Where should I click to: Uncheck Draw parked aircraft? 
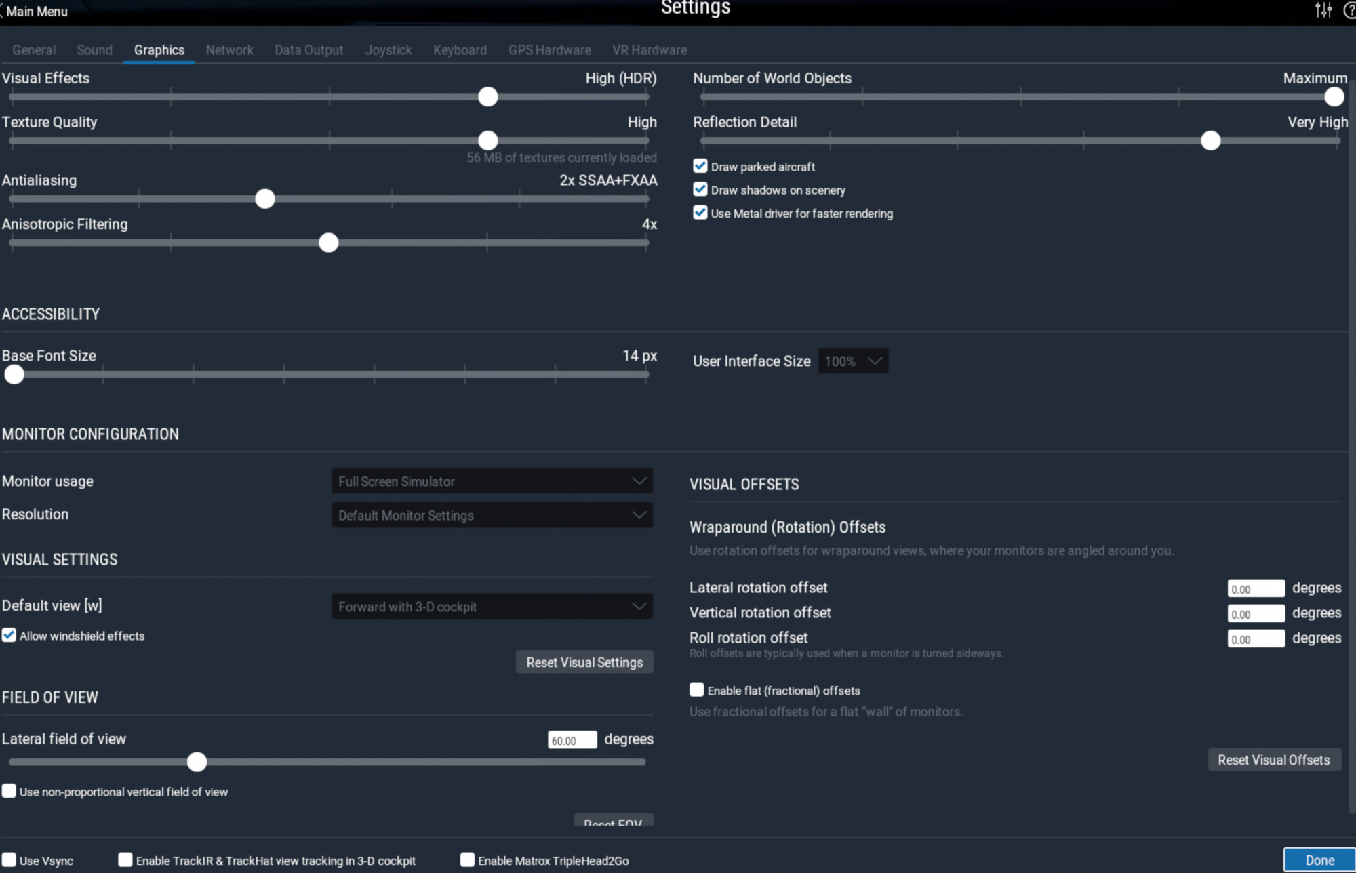700,166
